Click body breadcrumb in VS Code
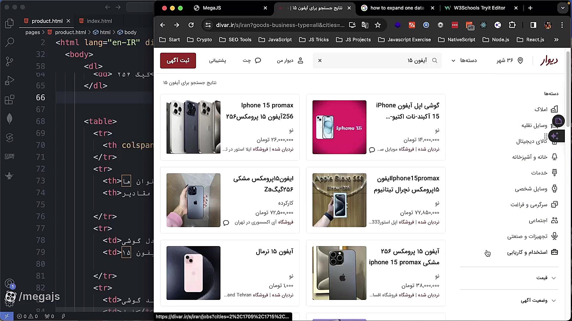Image resolution: width=572 pixels, height=321 pixels. click(x=127, y=32)
